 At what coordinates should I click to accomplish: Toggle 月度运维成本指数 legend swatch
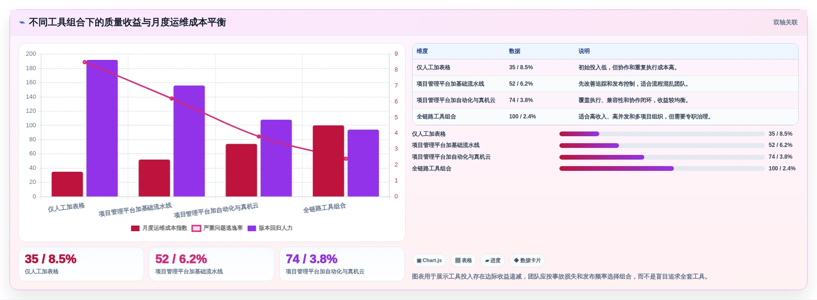[135, 228]
